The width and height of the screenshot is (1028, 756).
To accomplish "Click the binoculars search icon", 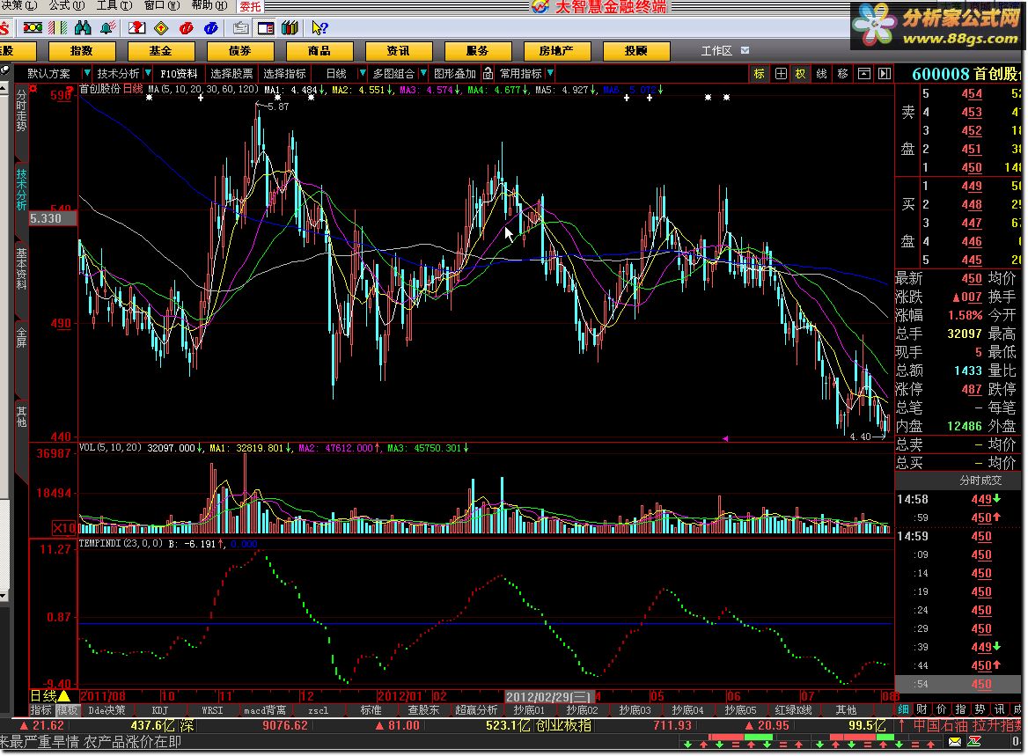I will [81, 28].
